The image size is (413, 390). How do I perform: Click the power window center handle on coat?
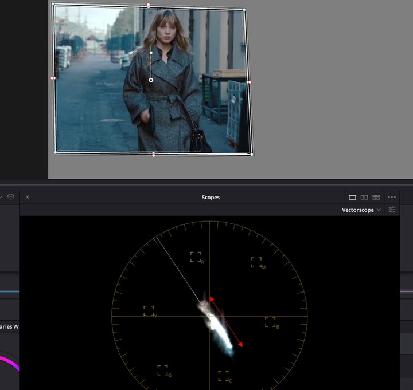coord(151,80)
